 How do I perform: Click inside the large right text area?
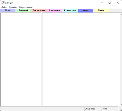click(x=81, y=59)
